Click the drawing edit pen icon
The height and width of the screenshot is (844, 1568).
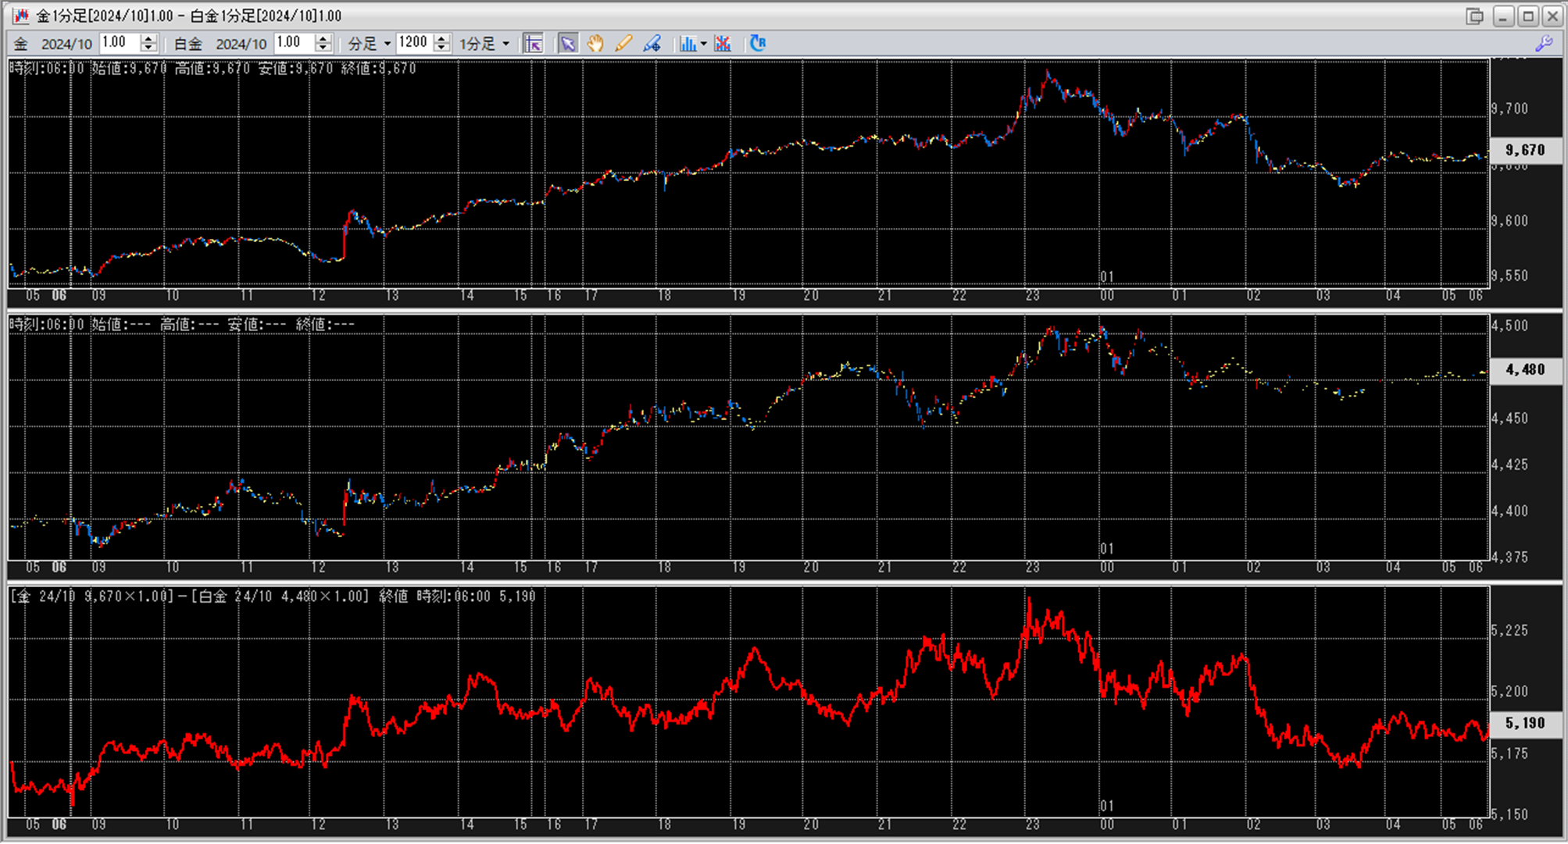click(x=652, y=44)
